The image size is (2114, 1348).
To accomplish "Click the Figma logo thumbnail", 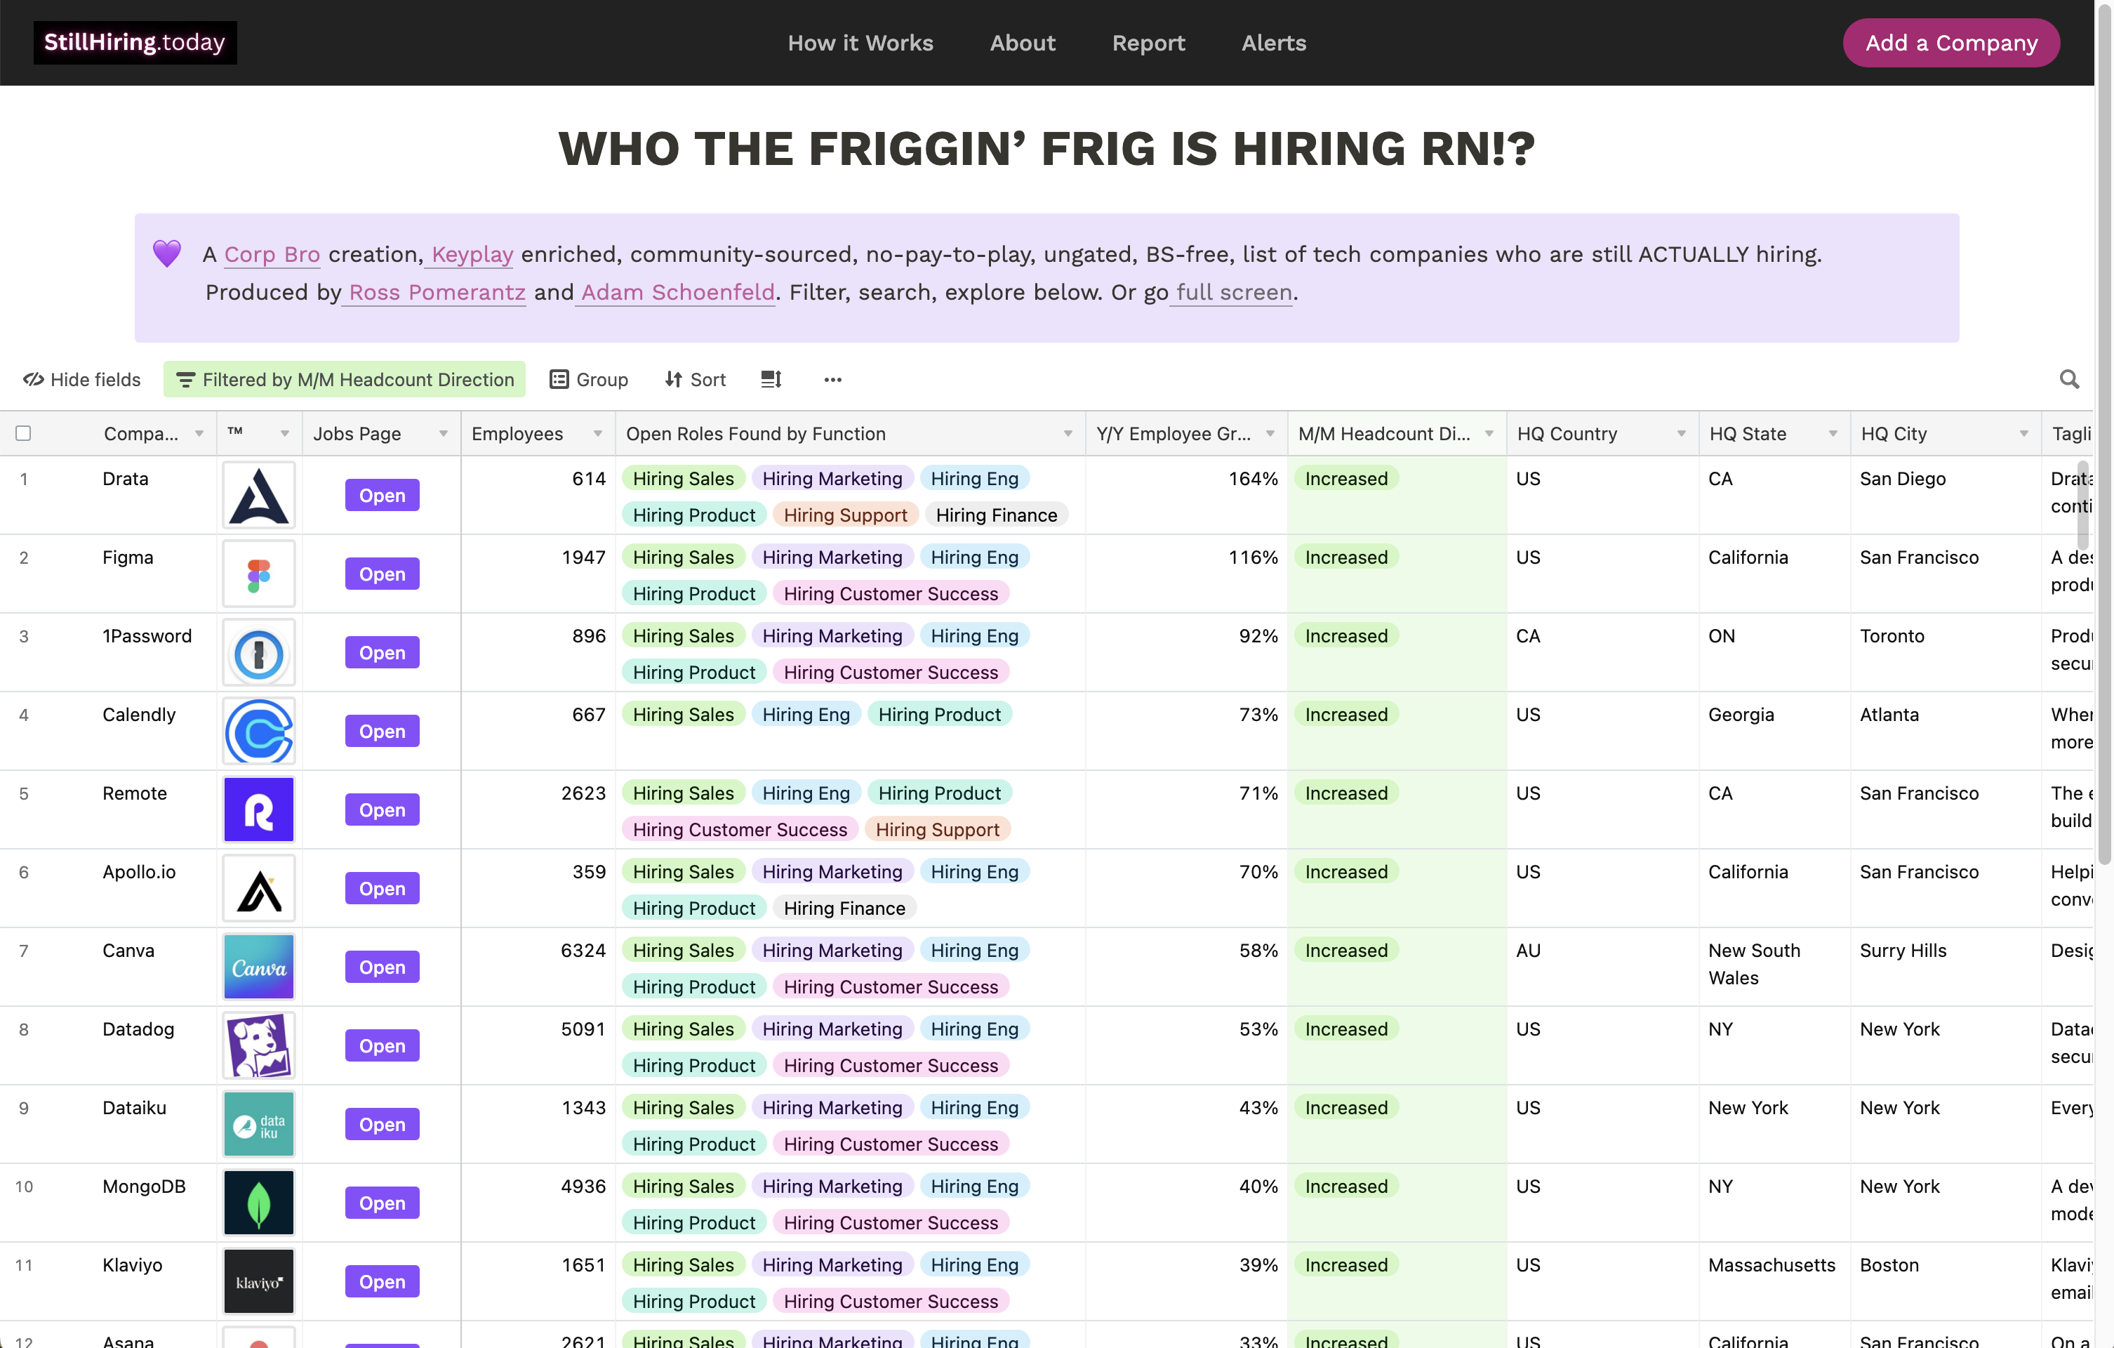I will pyautogui.click(x=259, y=574).
